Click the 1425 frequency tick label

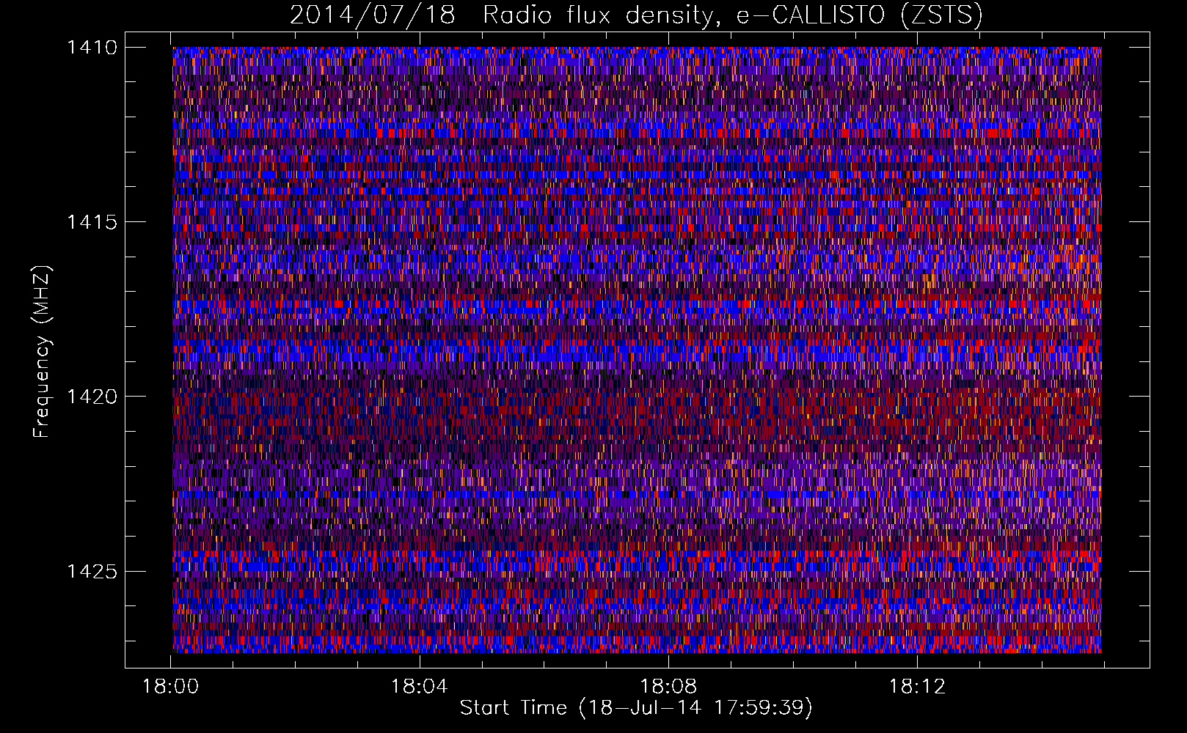(92, 571)
